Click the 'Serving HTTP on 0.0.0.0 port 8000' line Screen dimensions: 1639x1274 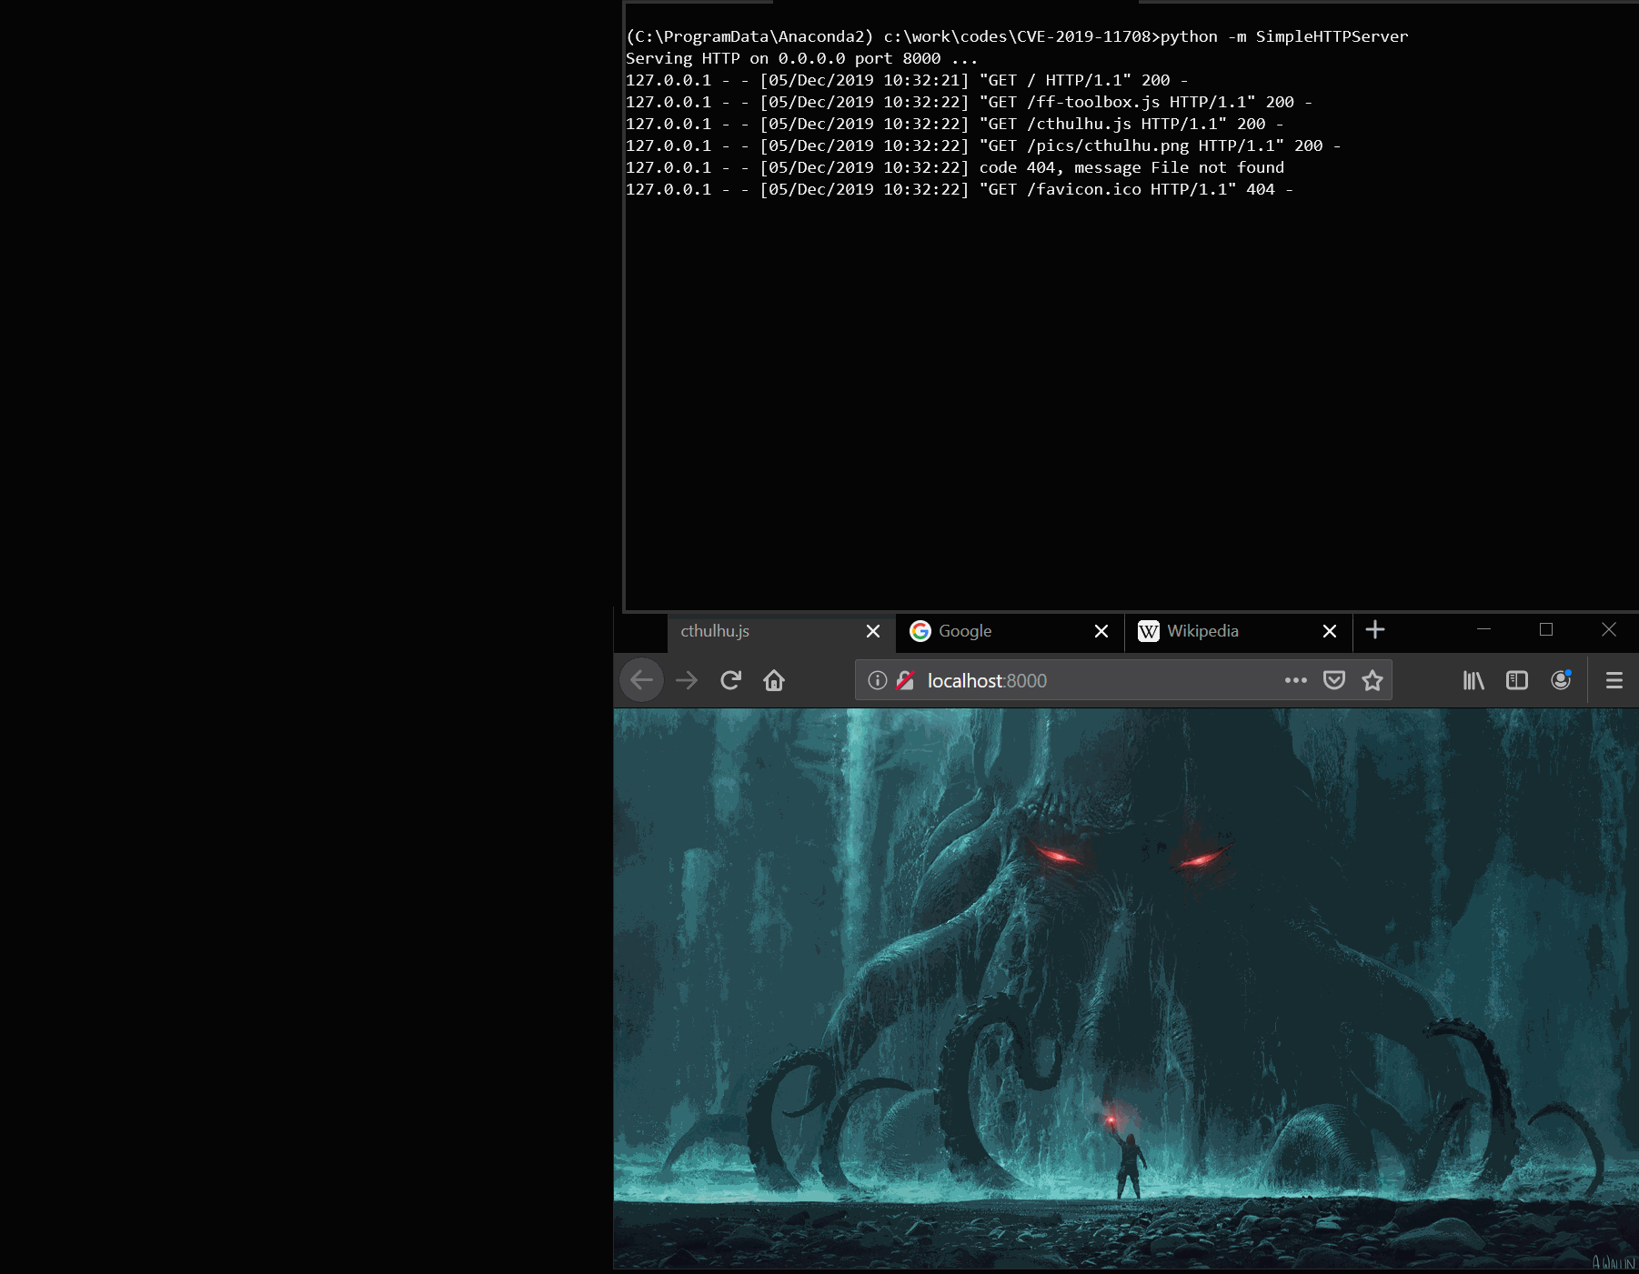click(x=801, y=58)
